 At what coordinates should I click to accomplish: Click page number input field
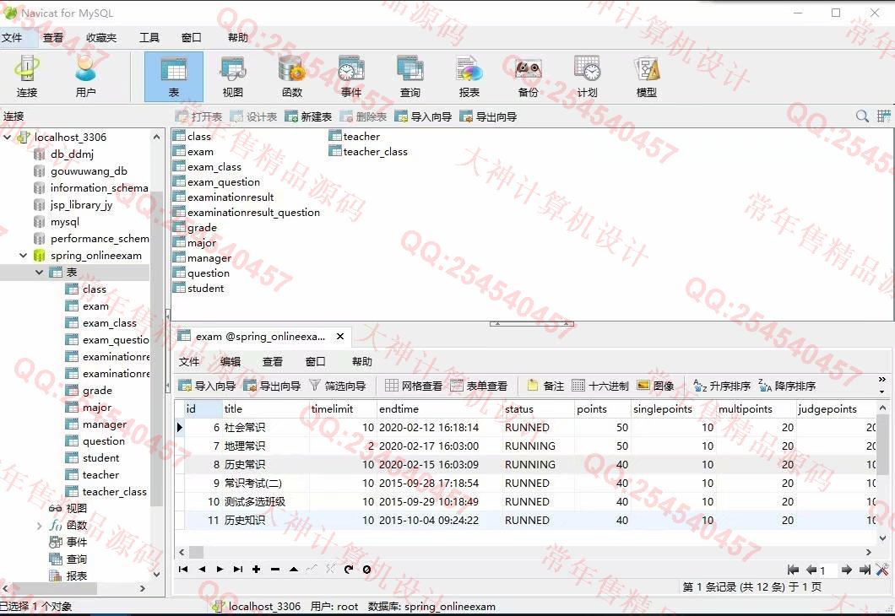tap(827, 570)
